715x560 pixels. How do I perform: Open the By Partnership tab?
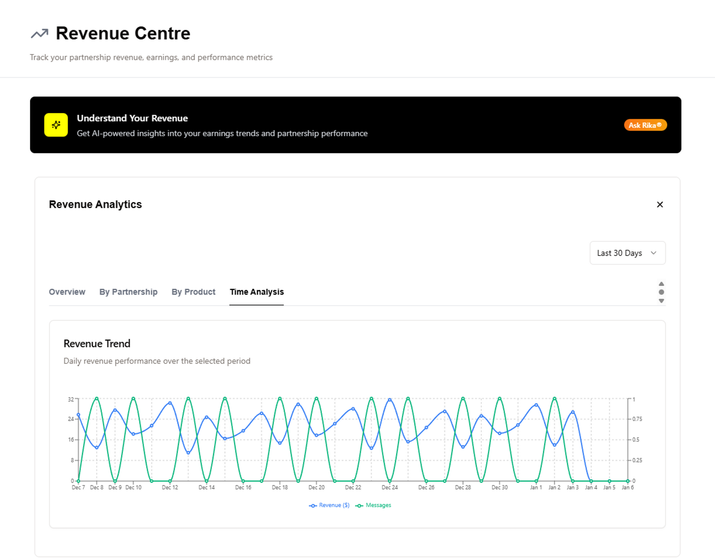pyautogui.click(x=128, y=292)
